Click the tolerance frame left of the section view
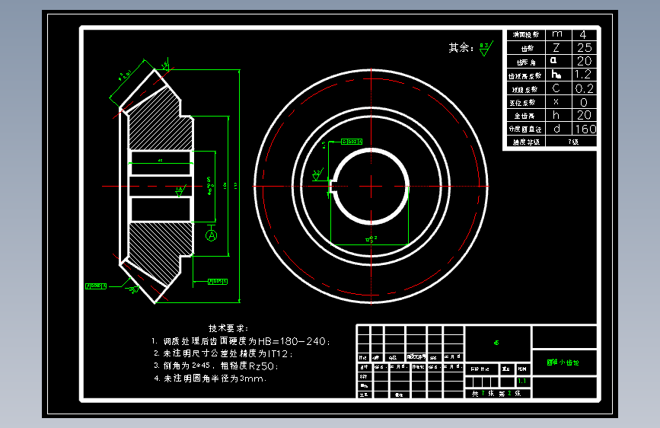660x428 pixels. pyautogui.click(x=96, y=286)
